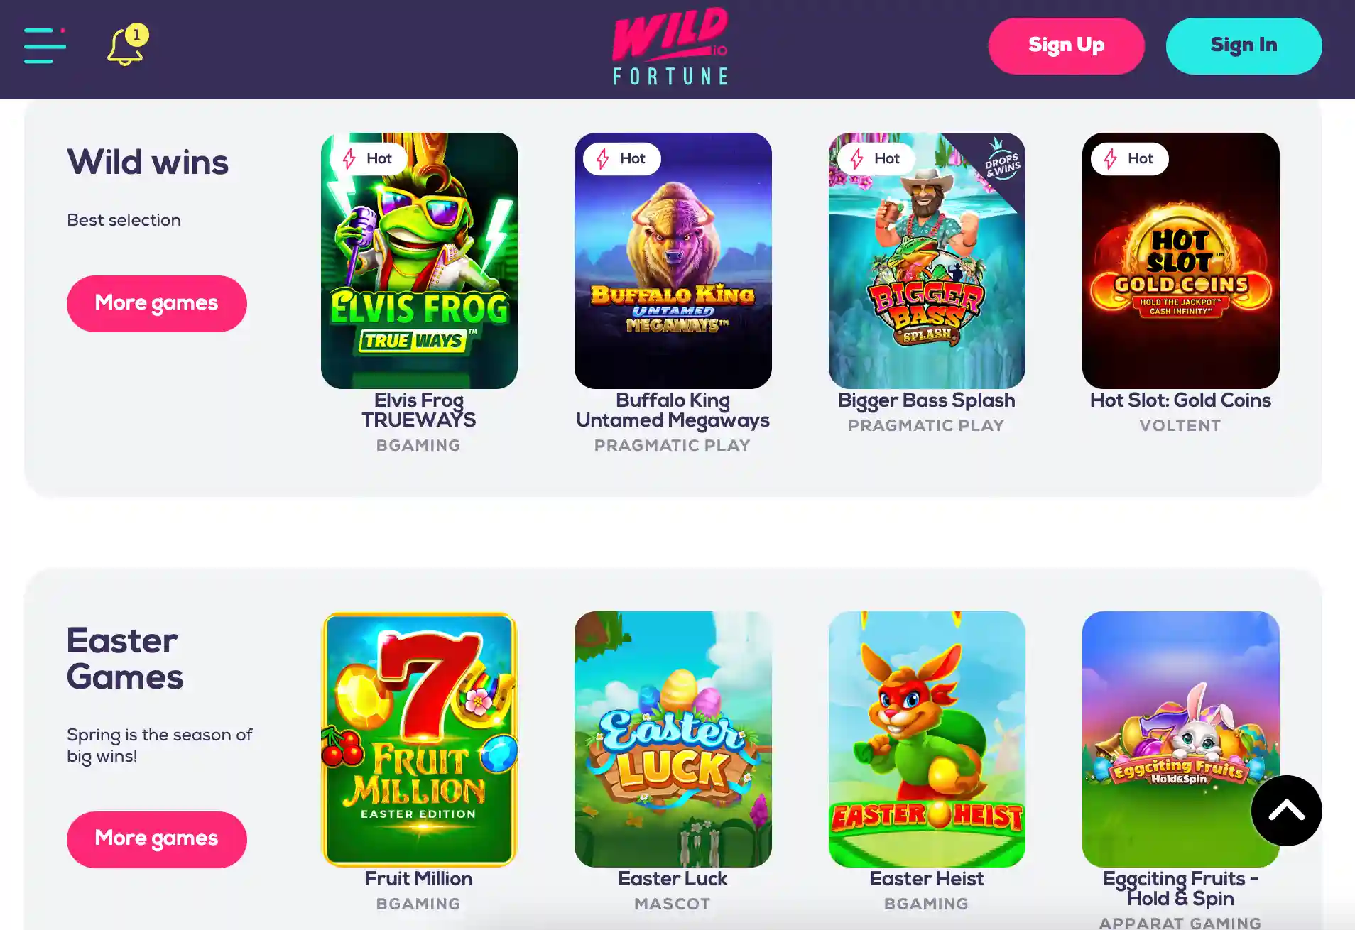Open More games under Wild wins
The image size is (1355, 930).
point(157,303)
